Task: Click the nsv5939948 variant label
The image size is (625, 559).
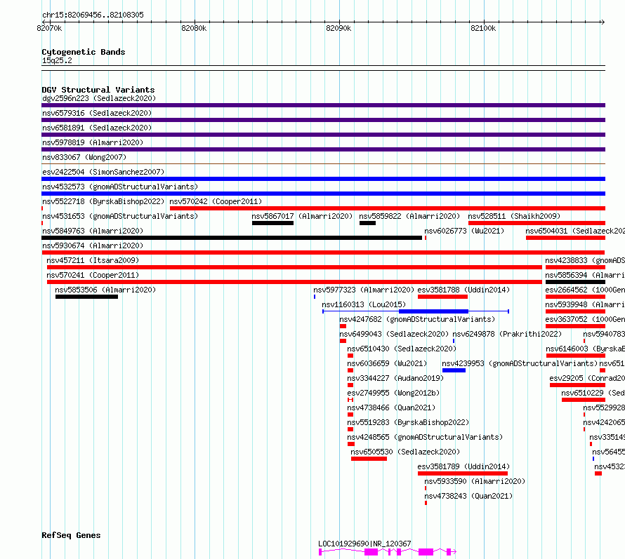Action: pos(585,304)
